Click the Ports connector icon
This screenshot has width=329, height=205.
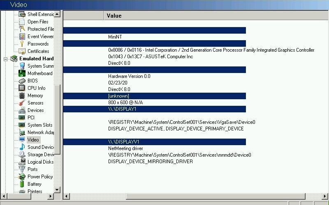[22, 169]
